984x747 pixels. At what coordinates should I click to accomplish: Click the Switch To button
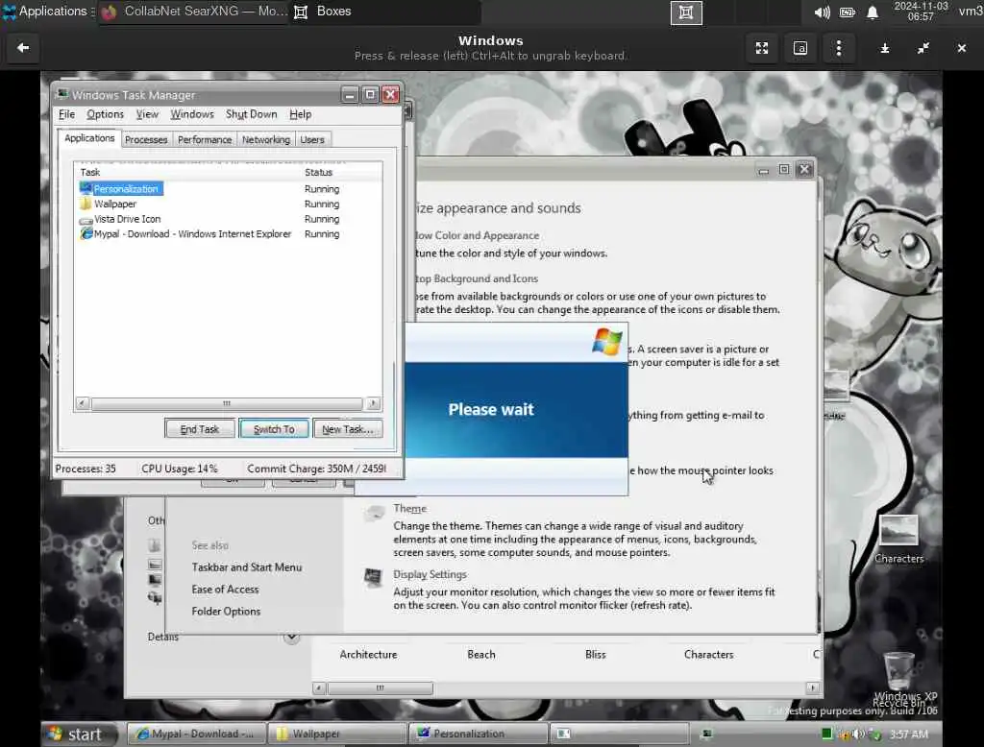[x=274, y=429]
